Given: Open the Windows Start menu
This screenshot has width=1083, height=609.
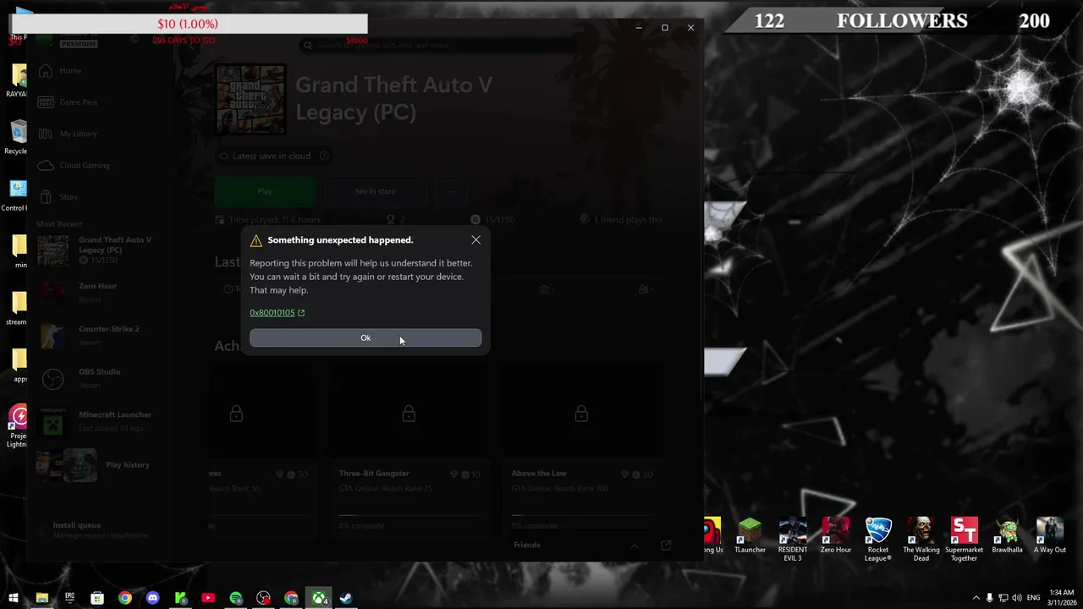Looking at the screenshot, I should tap(14, 598).
